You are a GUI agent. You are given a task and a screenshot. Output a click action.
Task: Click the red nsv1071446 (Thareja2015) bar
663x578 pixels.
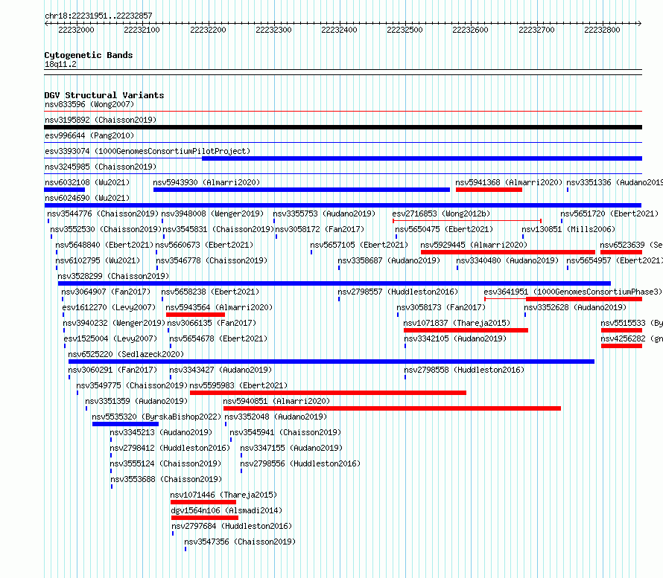pyautogui.click(x=203, y=502)
